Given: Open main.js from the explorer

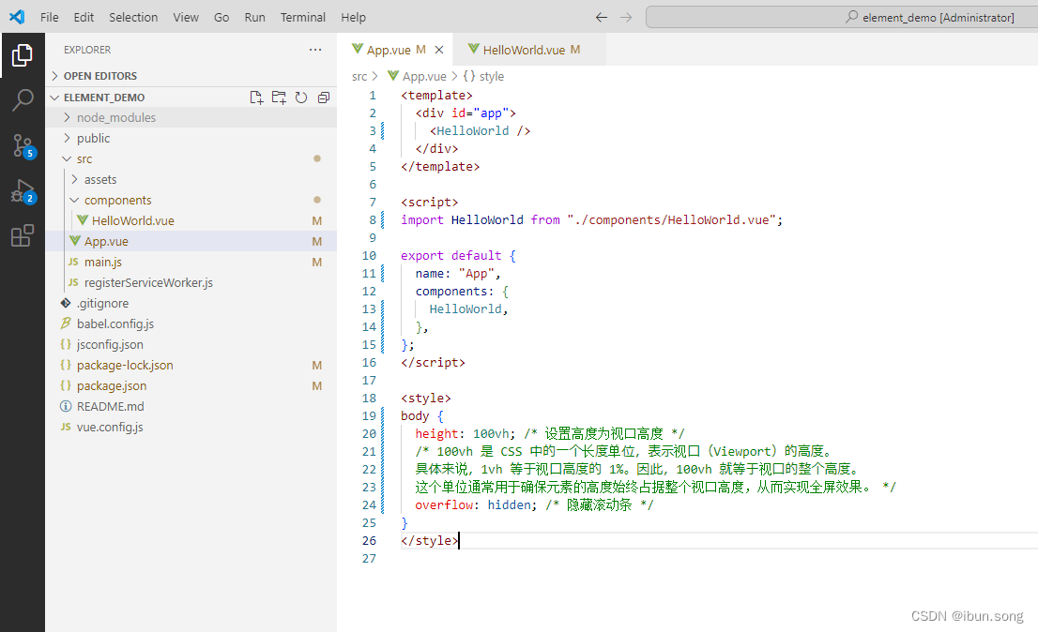Looking at the screenshot, I should click(x=191, y=262).
